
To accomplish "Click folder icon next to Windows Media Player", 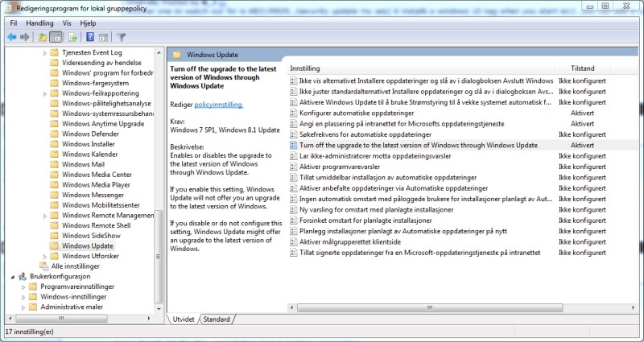I will [54, 185].
